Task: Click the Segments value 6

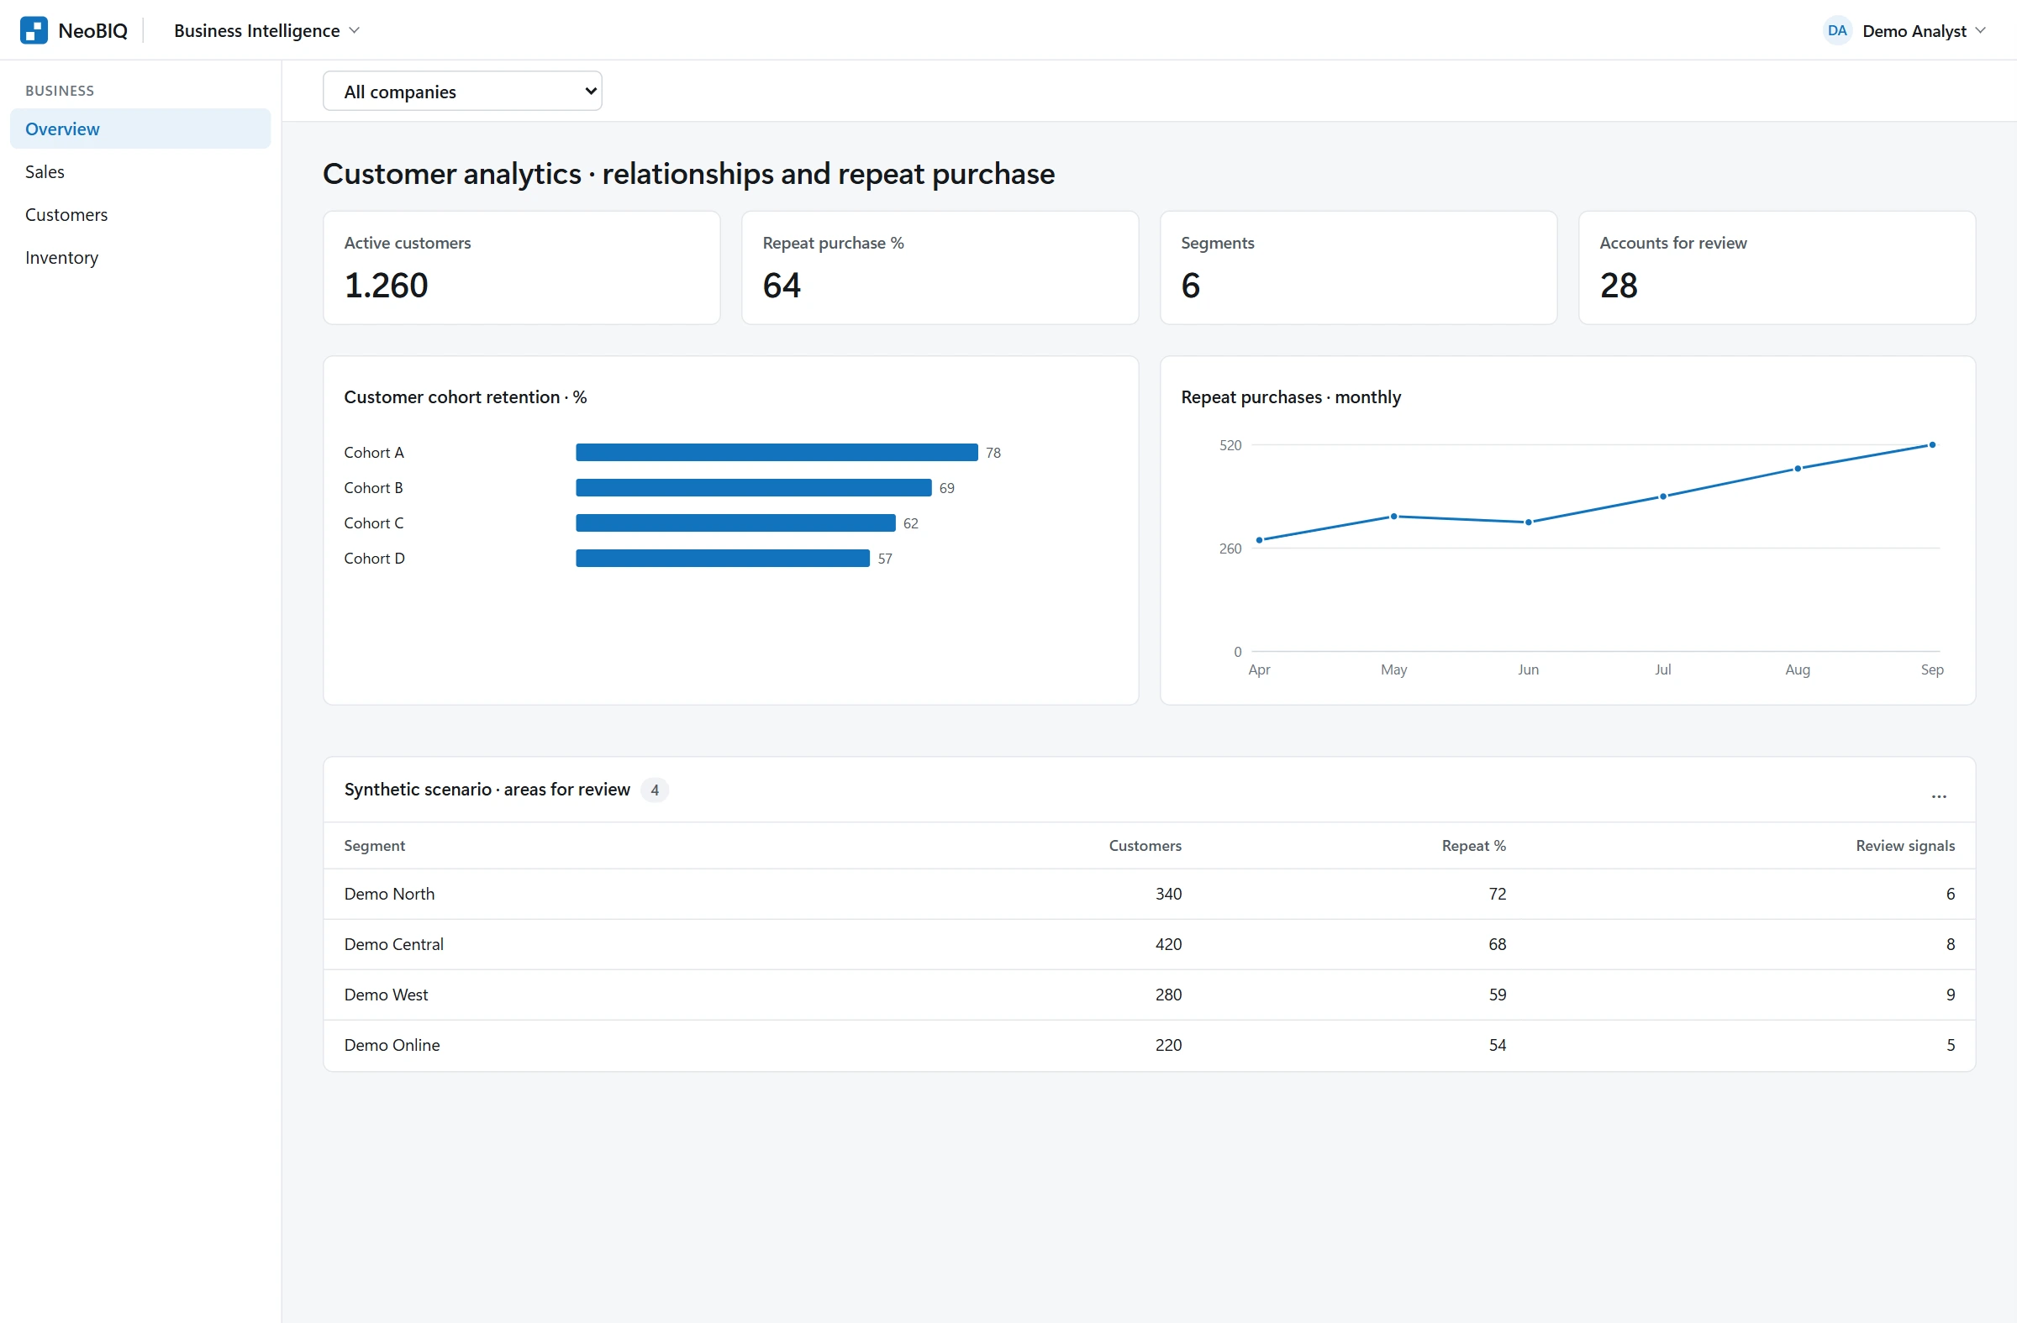Action: click(x=1191, y=286)
